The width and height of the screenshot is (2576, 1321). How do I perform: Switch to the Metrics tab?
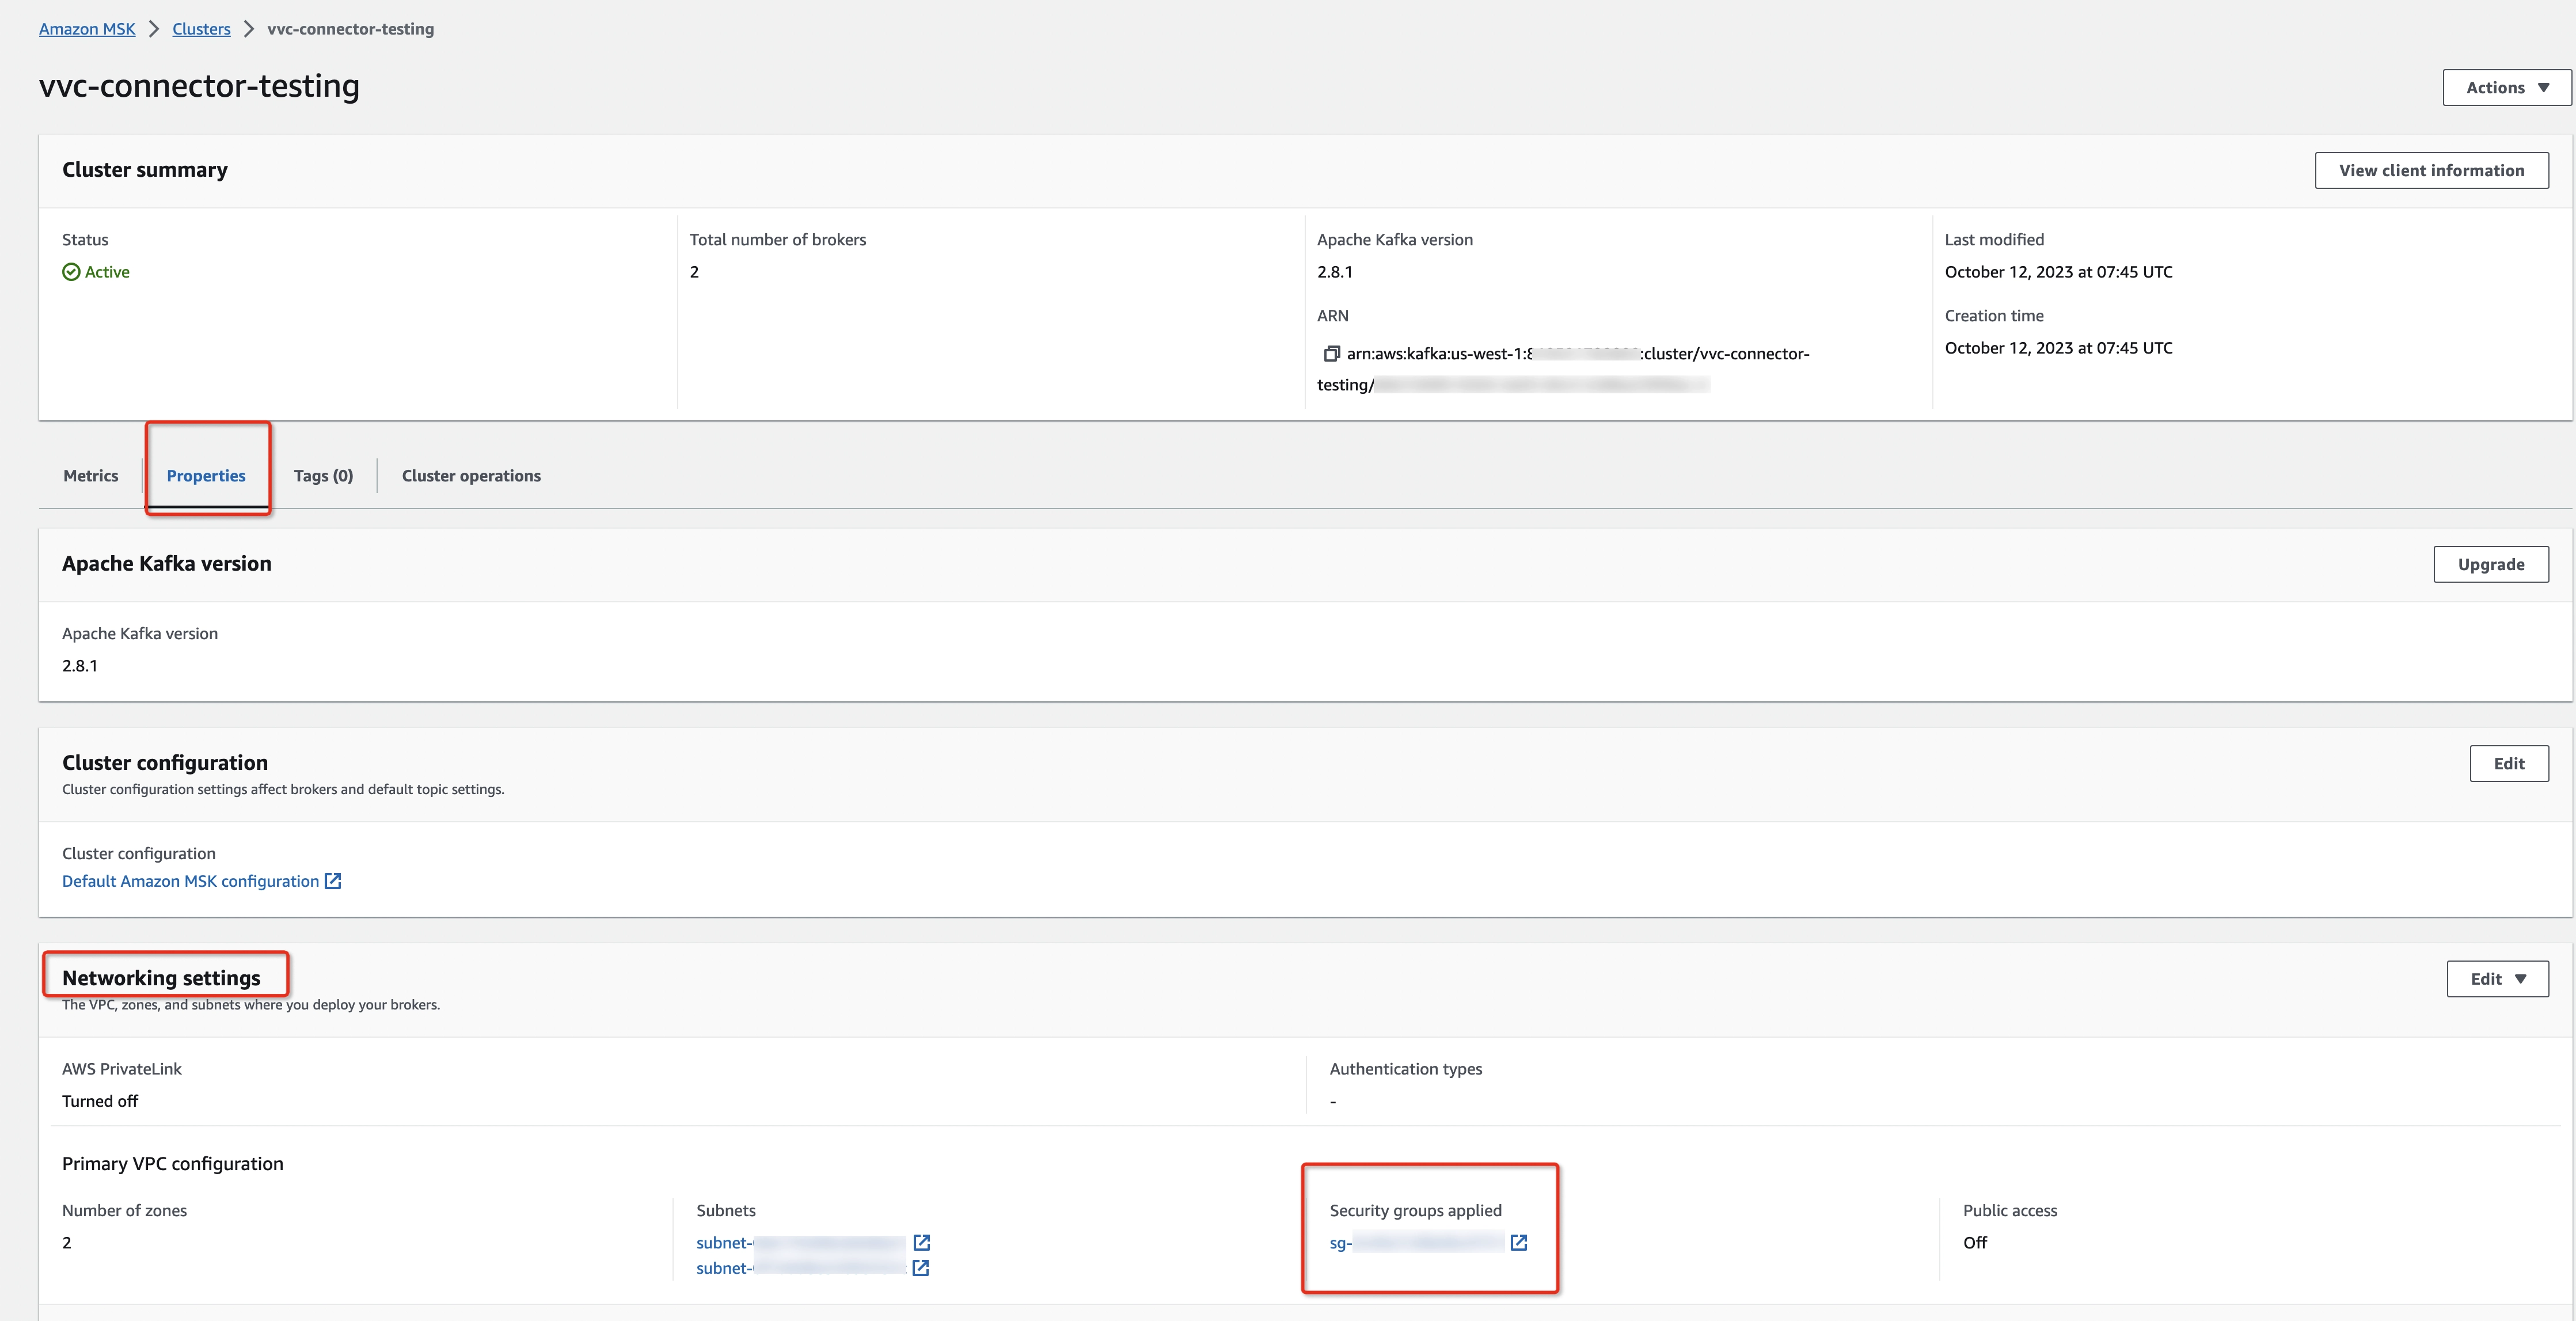[x=91, y=476]
